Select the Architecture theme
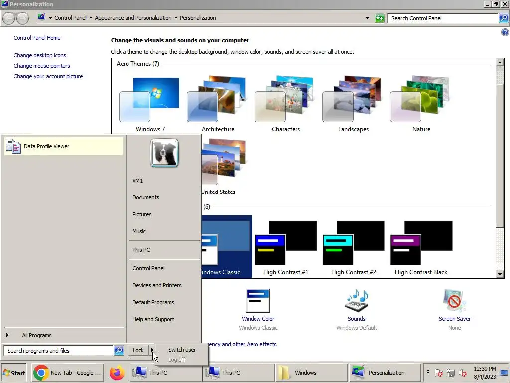This screenshot has height=383, width=510. point(217,104)
